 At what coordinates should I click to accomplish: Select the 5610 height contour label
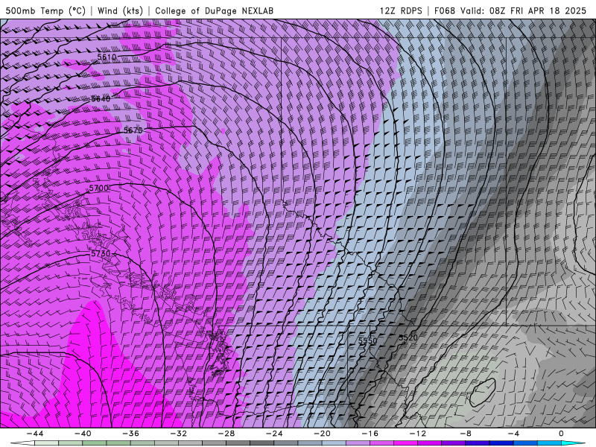[x=107, y=57]
